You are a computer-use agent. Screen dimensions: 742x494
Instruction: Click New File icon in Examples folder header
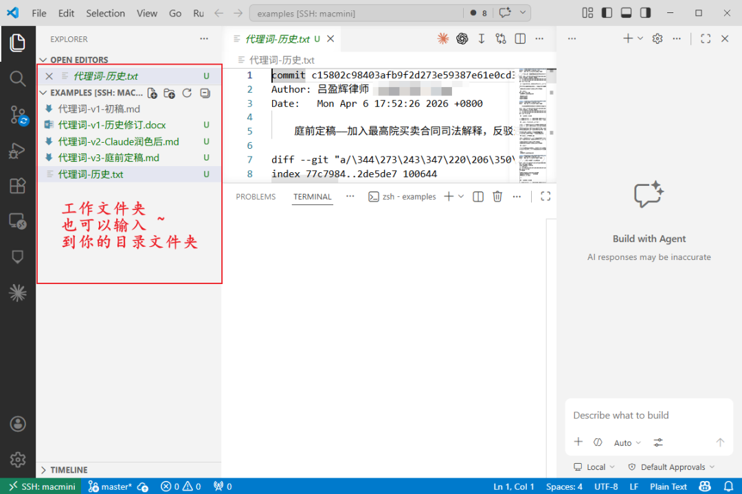pyautogui.click(x=153, y=93)
